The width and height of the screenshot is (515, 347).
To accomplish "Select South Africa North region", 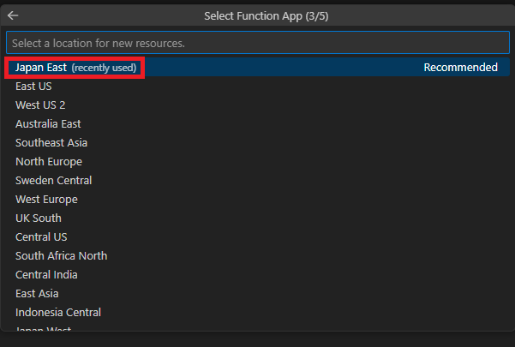I will pyautogui.click(x=61, y=256).
